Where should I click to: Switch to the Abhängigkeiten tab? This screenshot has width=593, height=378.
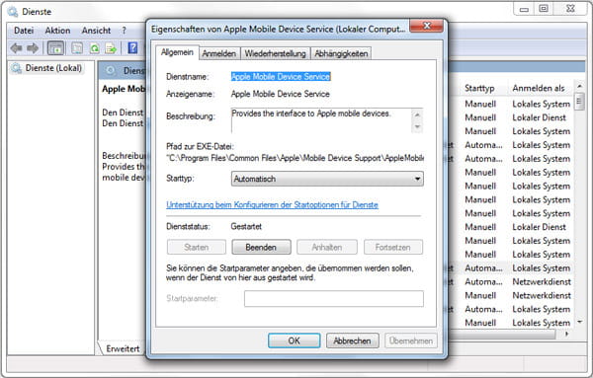pos(341,53)
